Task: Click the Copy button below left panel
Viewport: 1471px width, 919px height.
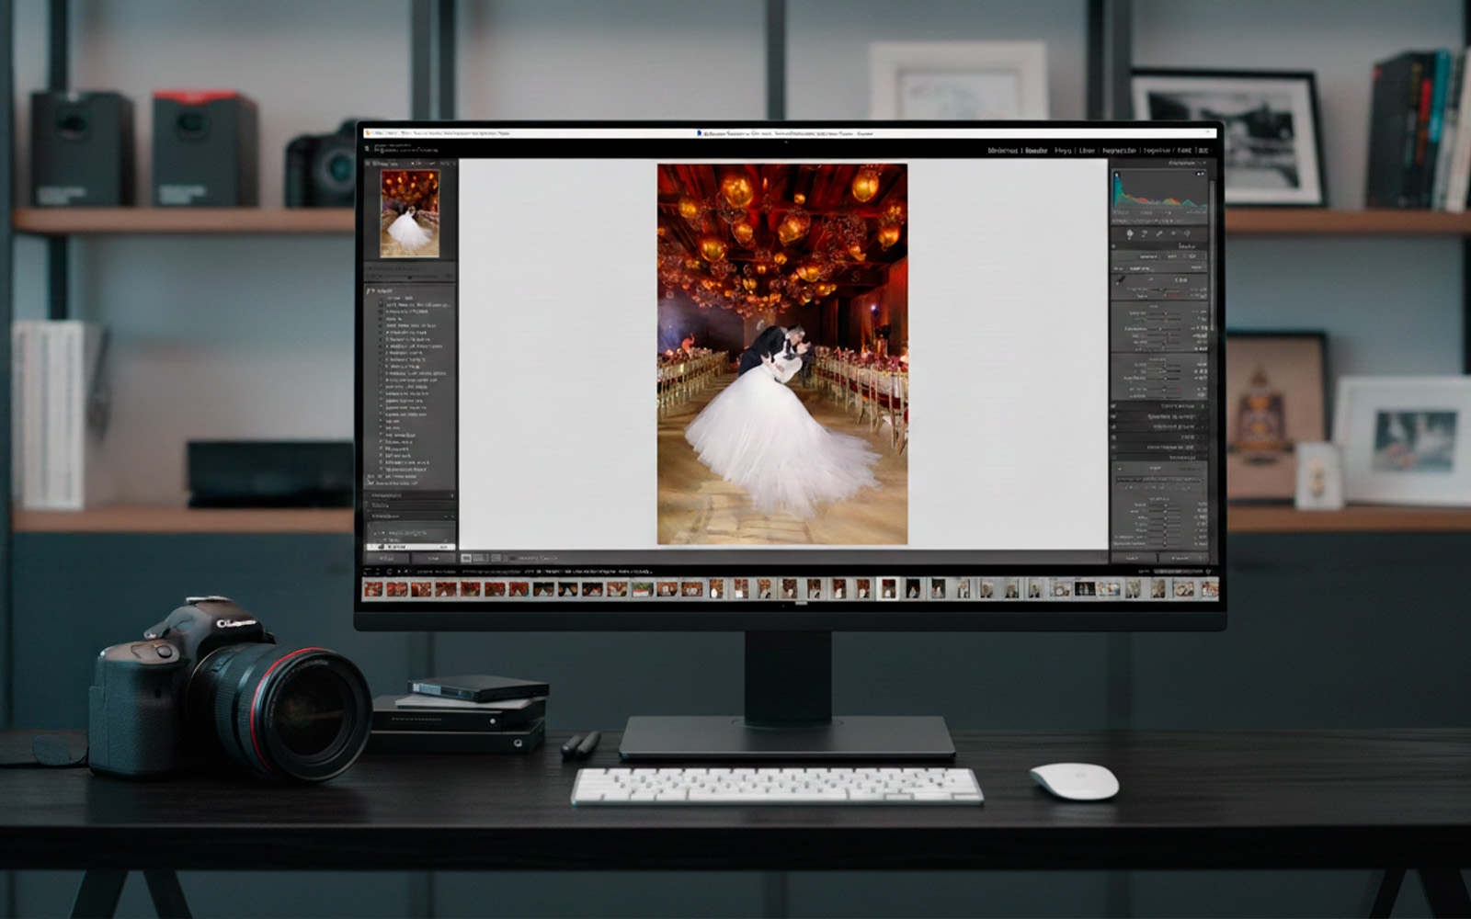Action: click(x=386, y=558)
